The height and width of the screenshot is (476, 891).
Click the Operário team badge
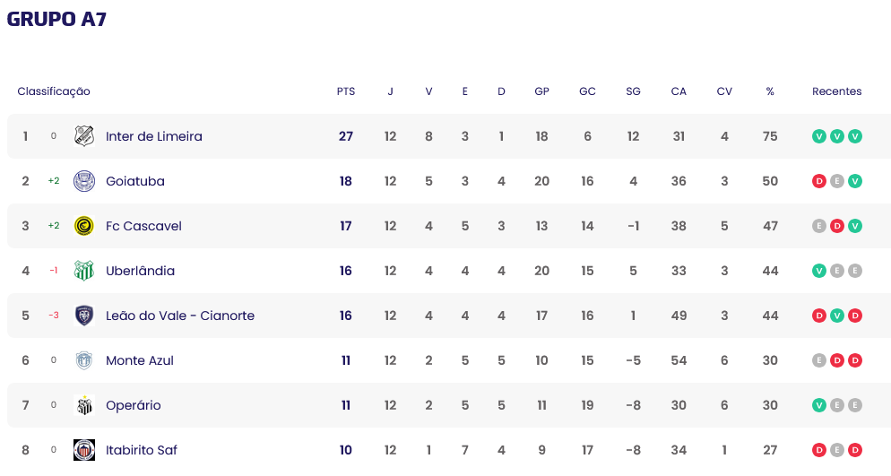point(84,405)
